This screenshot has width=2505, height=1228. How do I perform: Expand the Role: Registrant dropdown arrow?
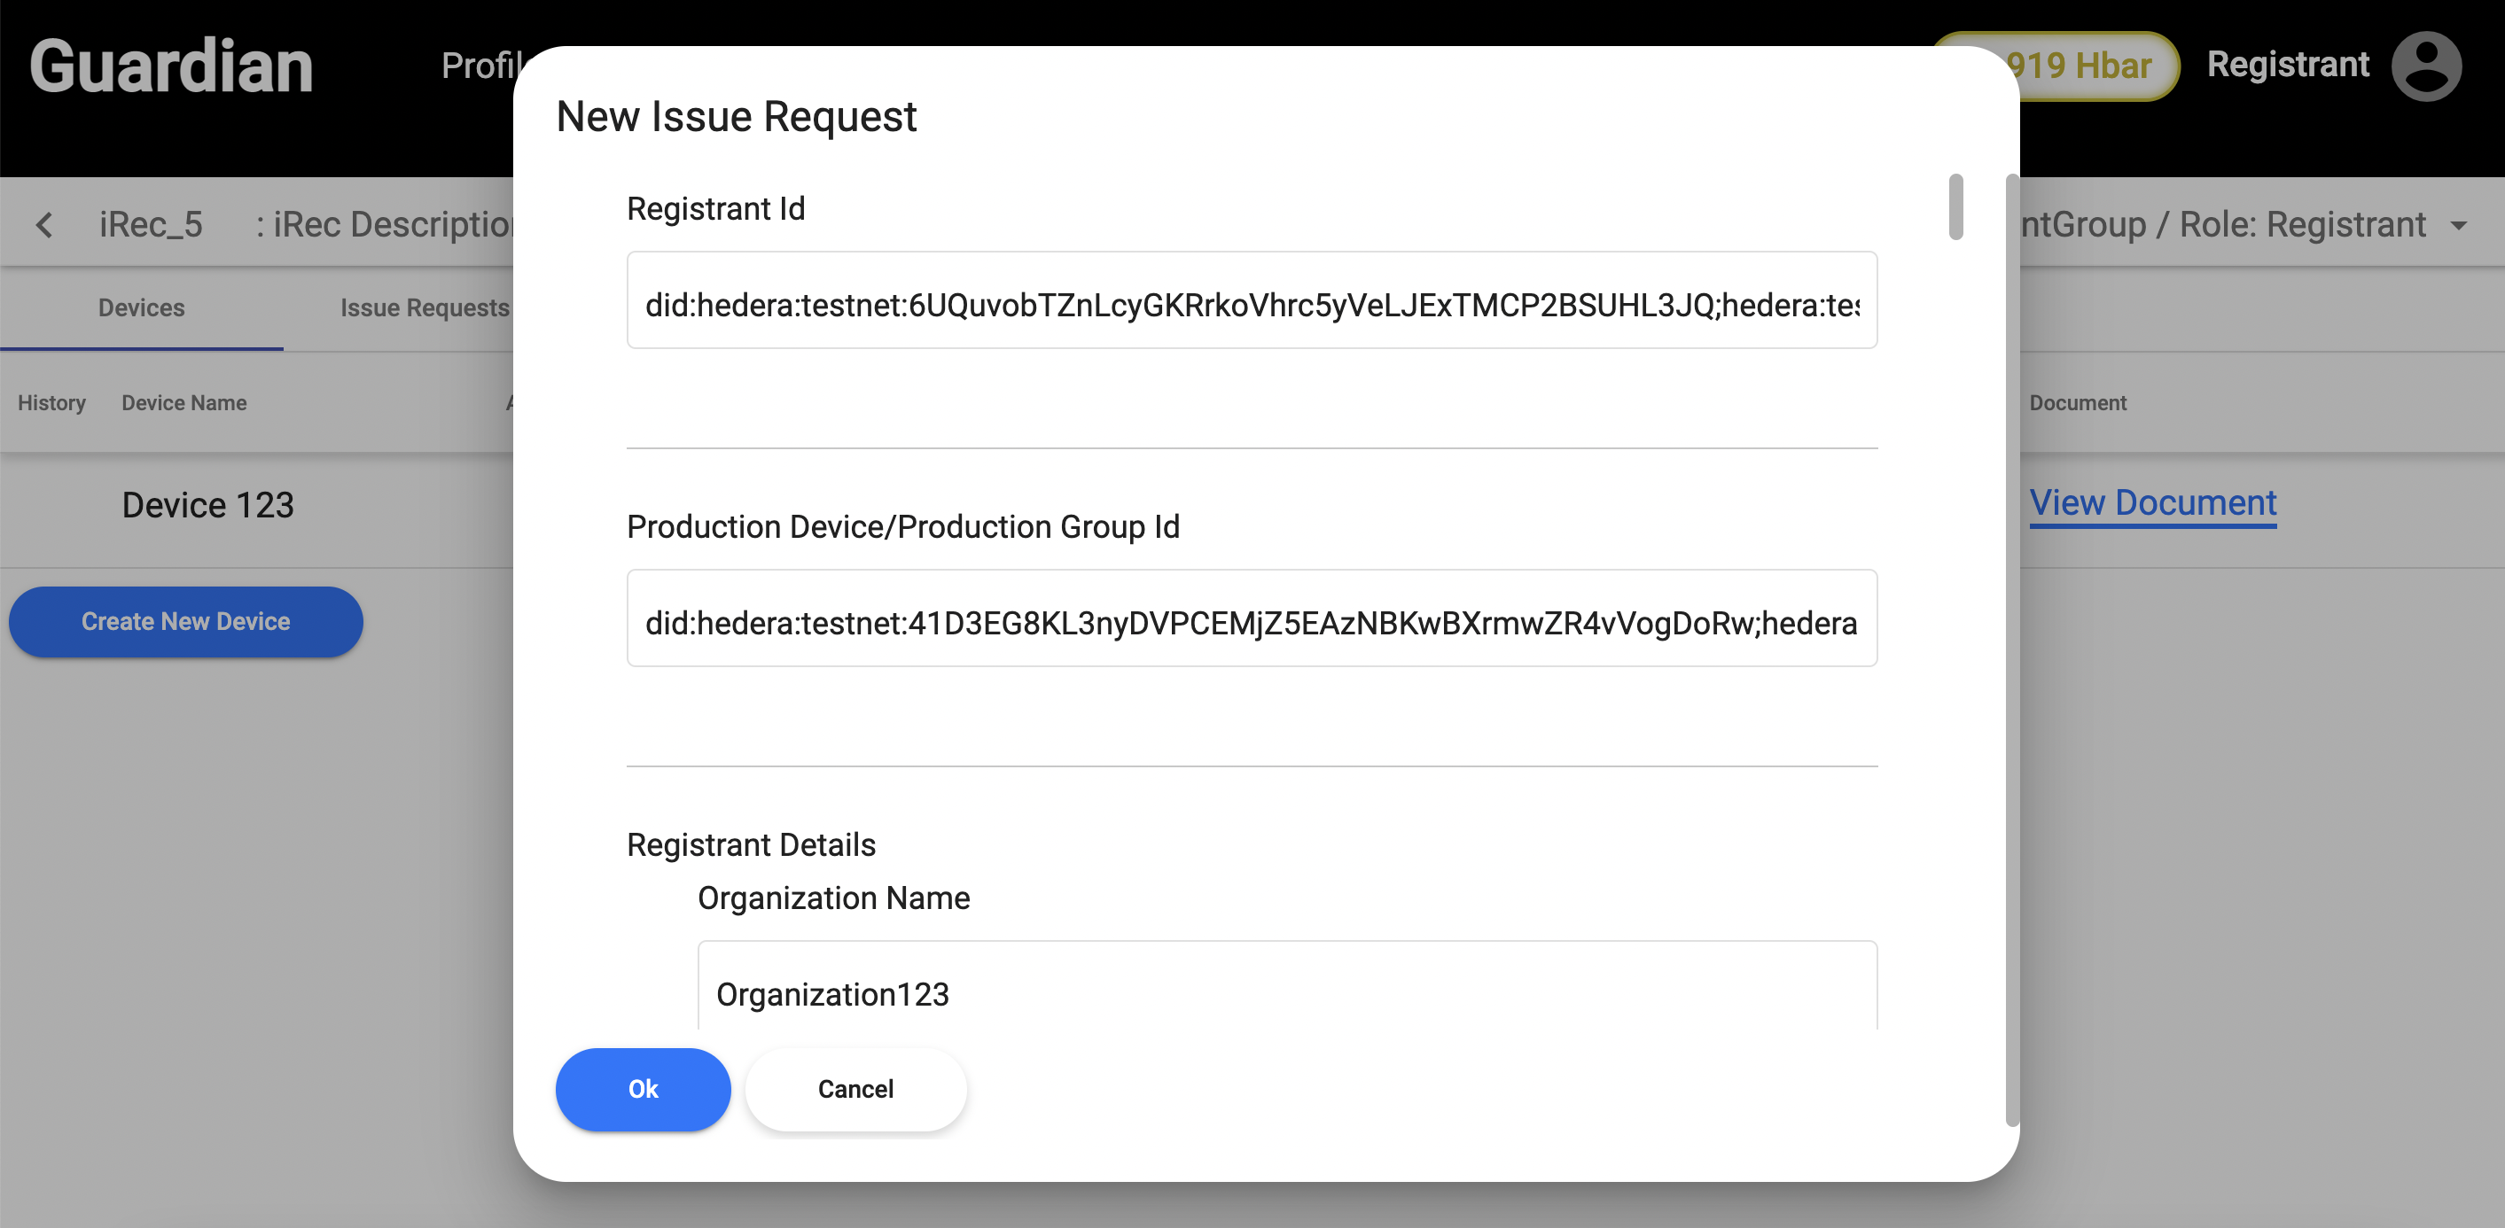[x=2459, y=226]
